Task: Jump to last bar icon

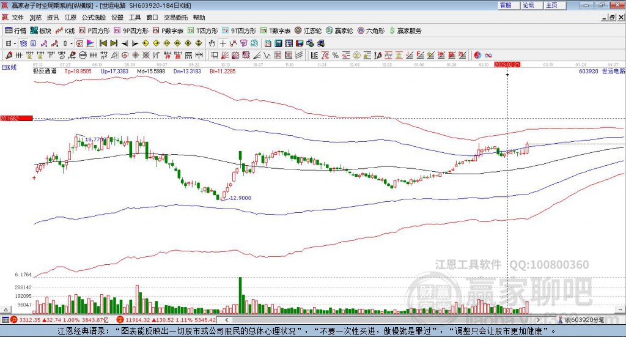Action: coord(114,43)
